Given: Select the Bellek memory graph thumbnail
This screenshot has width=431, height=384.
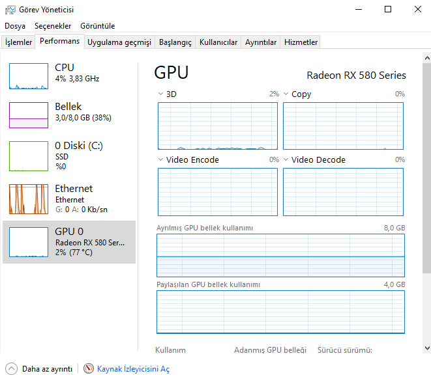Looking at the screenshot, I should point(28,115).
